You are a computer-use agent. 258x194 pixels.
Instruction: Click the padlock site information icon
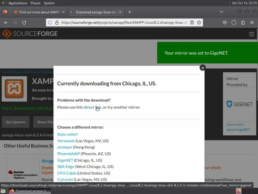pyautogui.click(x=57, y=22)
